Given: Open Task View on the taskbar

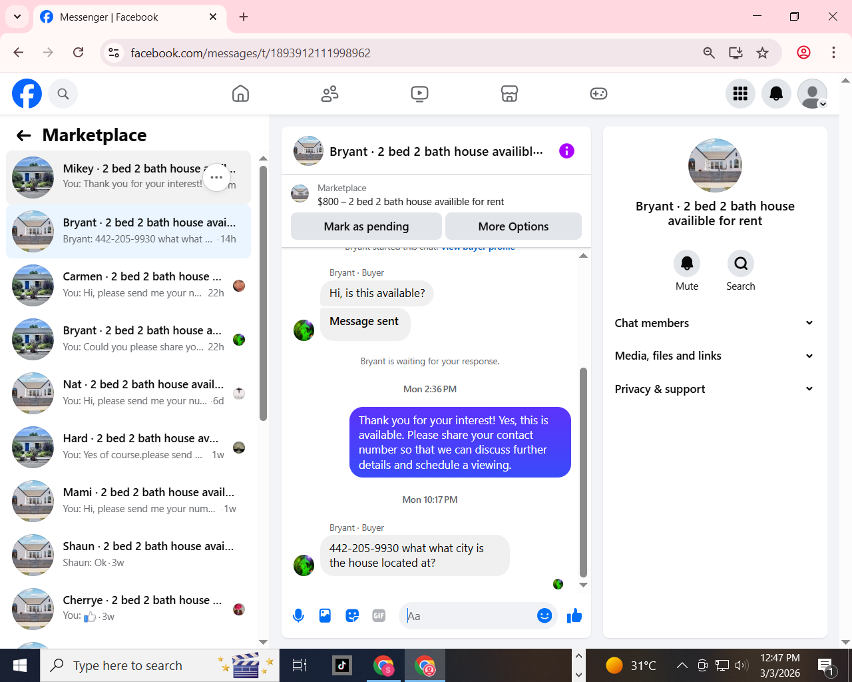Looking at the screenshot, I should point(300,665).
